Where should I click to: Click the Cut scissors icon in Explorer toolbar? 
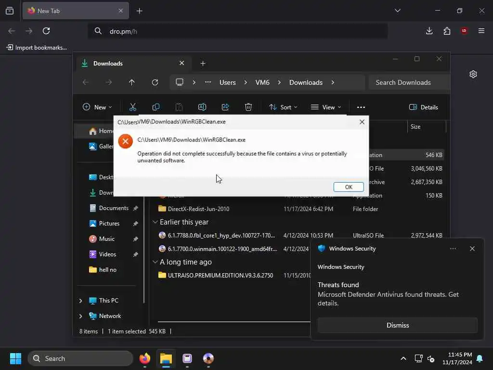(x=133, y=107)
